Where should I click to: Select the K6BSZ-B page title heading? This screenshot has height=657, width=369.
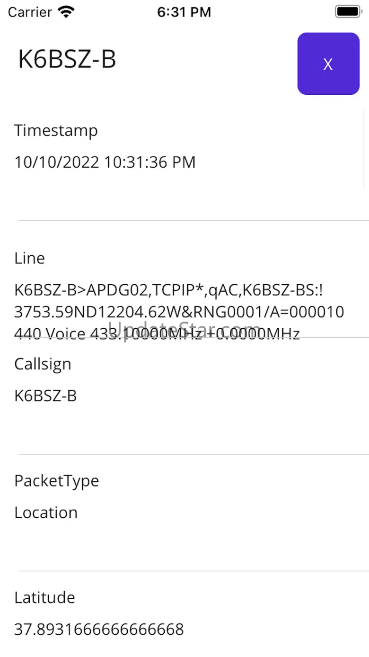coord(67,60)
